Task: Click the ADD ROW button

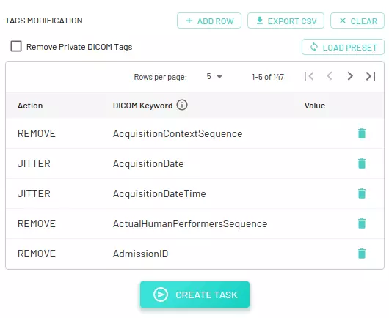Action: point(209,21)
